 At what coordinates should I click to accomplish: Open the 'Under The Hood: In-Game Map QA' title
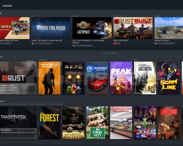(x=47, y=40)
